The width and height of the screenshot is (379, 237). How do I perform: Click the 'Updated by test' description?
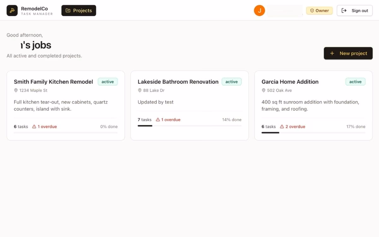pos(156,102)
